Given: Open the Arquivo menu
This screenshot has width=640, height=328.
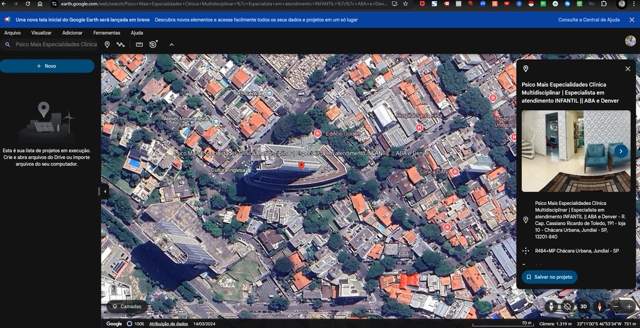Looking at the screenshot, I should click(x=12, y=33).
